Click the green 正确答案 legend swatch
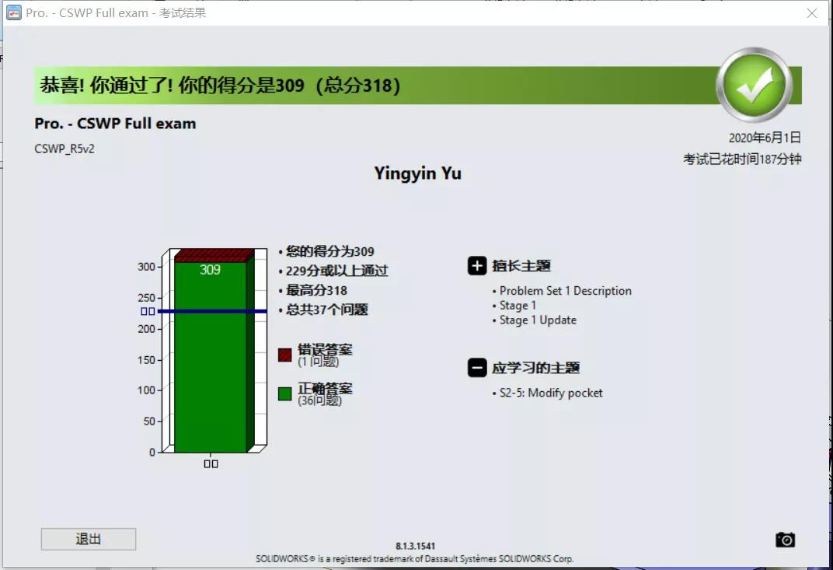 click(285, 393)
